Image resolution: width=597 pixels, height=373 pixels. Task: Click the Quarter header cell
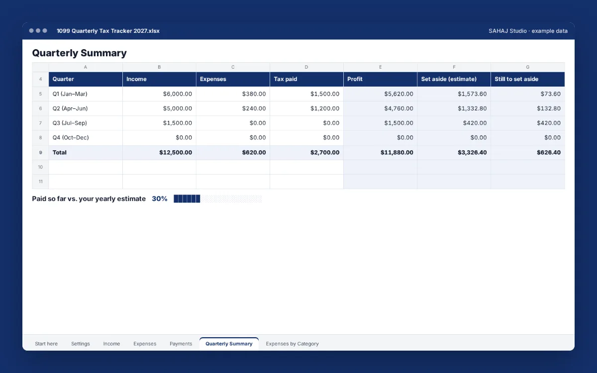point(86,79)
